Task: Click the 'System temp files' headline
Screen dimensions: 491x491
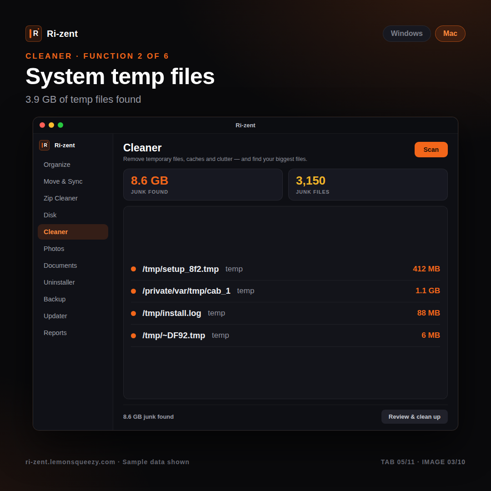Action: click(x=120, y=76)
